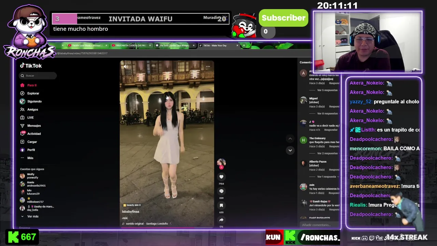
Task: Open sonido original - Santiago Londoño sound
Action: point(146,224)
